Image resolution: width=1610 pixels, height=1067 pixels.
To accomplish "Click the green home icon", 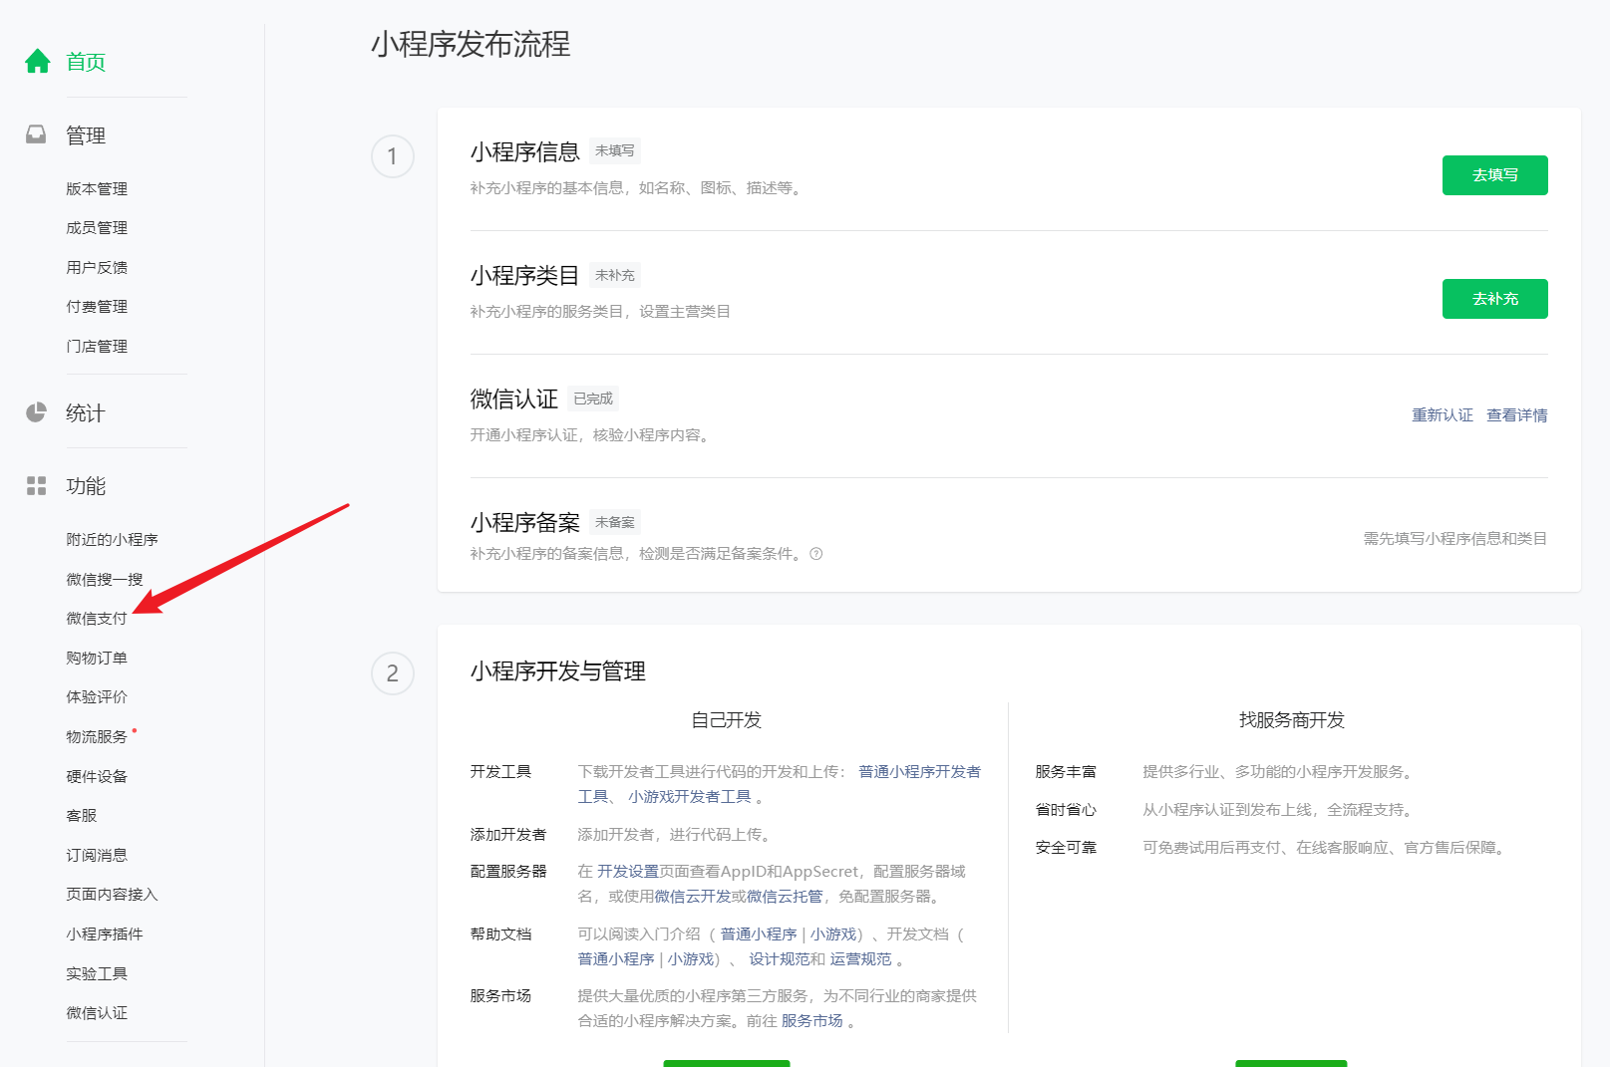I will click(38, 62).
